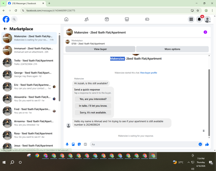Image resolution: width=216 pixels, height=171 pixels.
Task: Open the Marketplace storefront icon
Action: pos(127,19)
